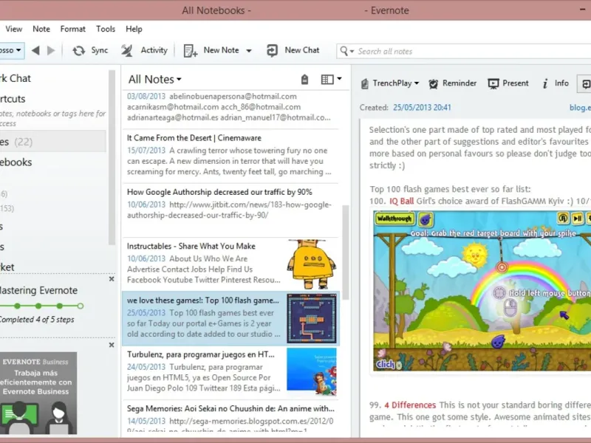This screenshot has width=591, height=443.
Task: Open the account switcher dropdown
Action: [12, 50]
